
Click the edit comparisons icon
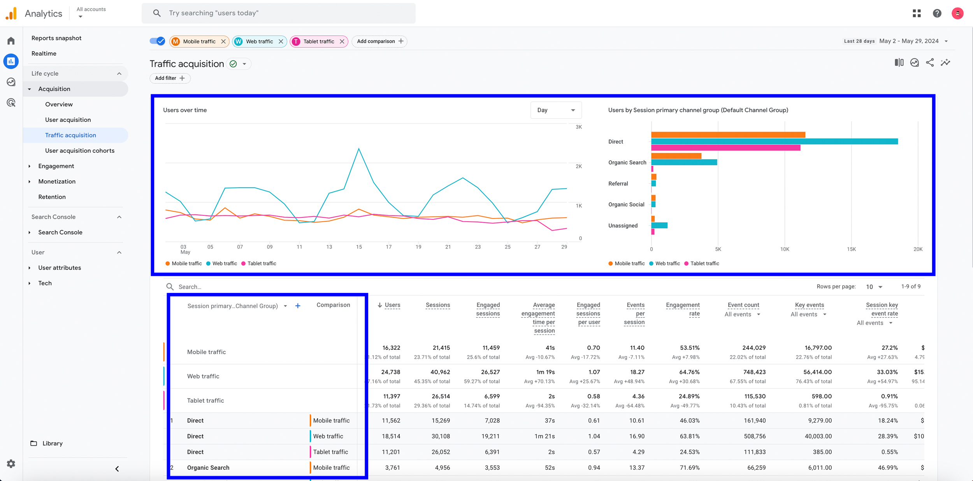[x=899, y=62]
